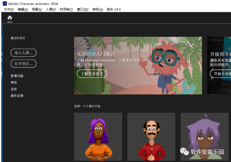Click the 版本 24.0 menu item

coord(114,10)
